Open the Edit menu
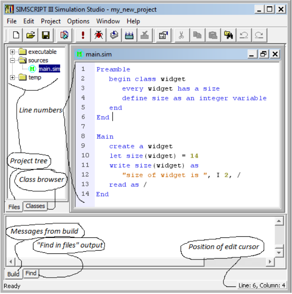This screenshot has height=294, width=292. 29,21
